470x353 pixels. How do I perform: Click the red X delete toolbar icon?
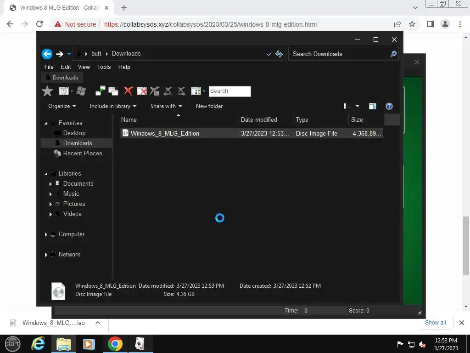click(129, 91)
